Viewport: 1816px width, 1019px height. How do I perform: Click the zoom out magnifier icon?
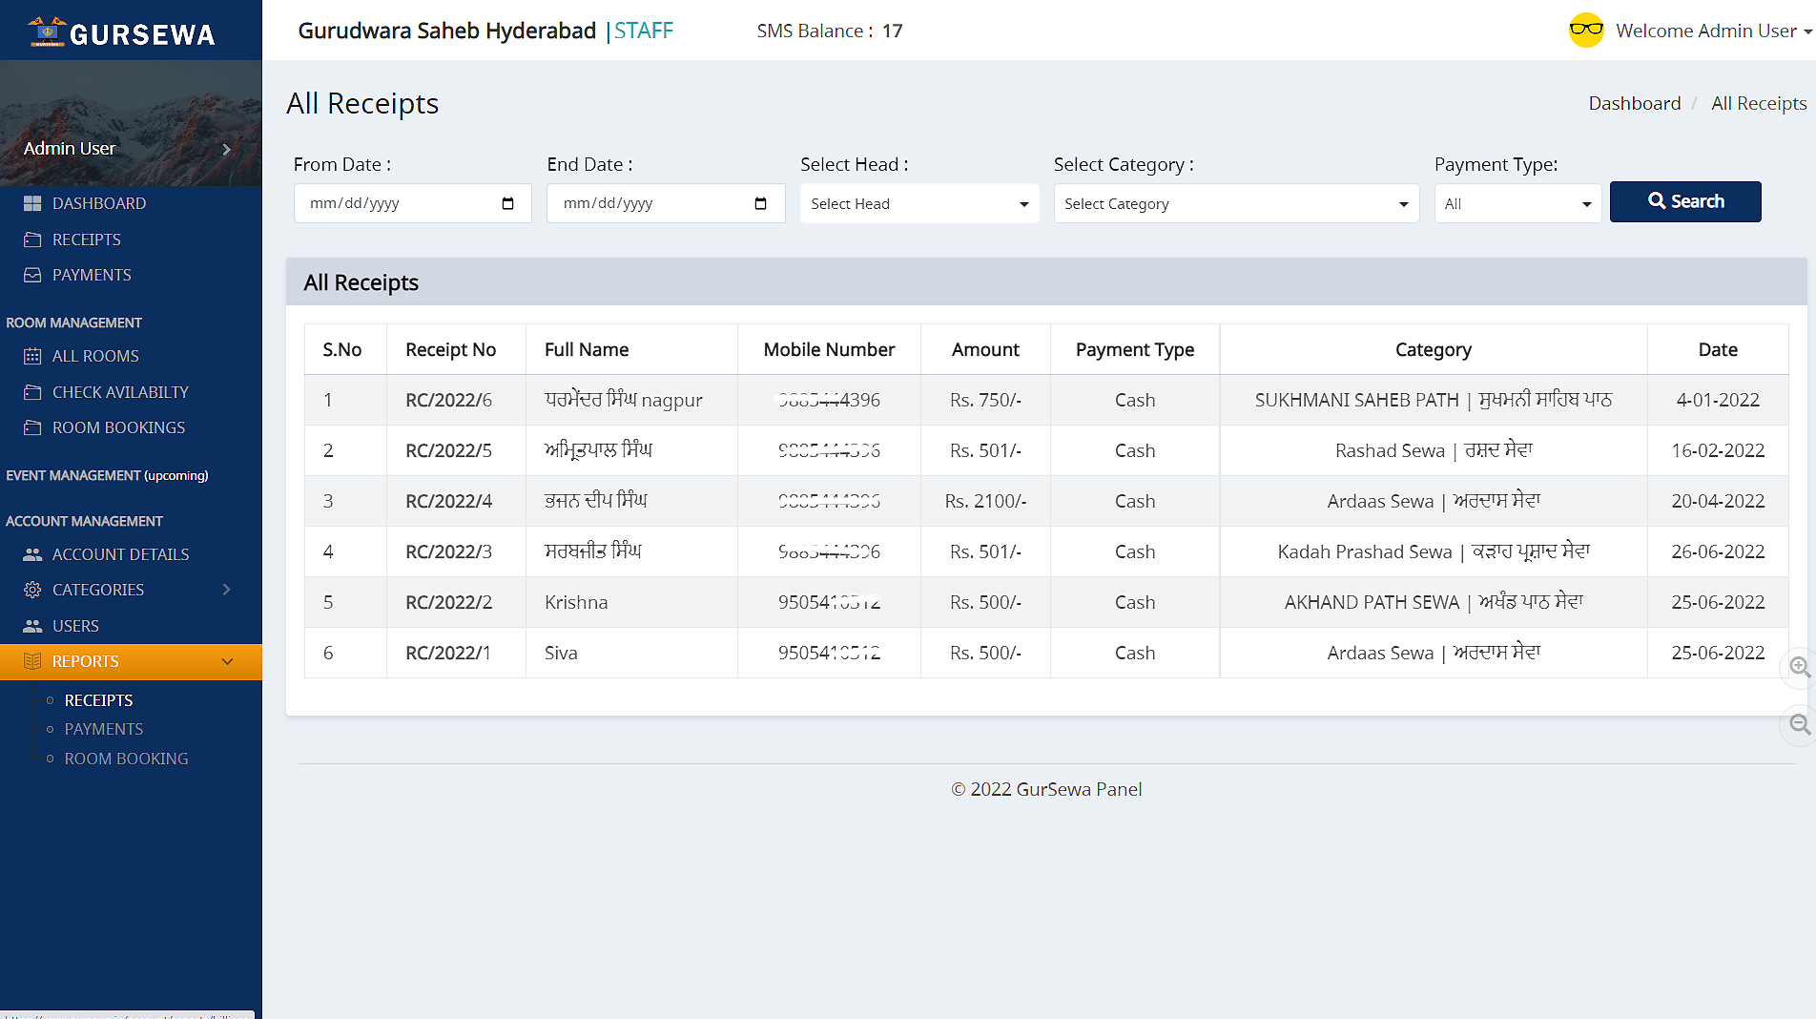pos(1799,724)
